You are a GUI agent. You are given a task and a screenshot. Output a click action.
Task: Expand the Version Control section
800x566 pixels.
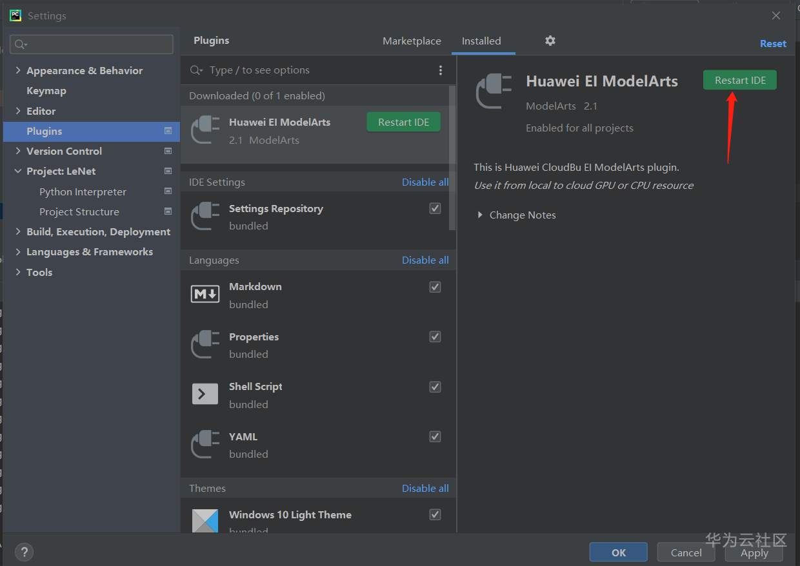click(x=18, y=151)
